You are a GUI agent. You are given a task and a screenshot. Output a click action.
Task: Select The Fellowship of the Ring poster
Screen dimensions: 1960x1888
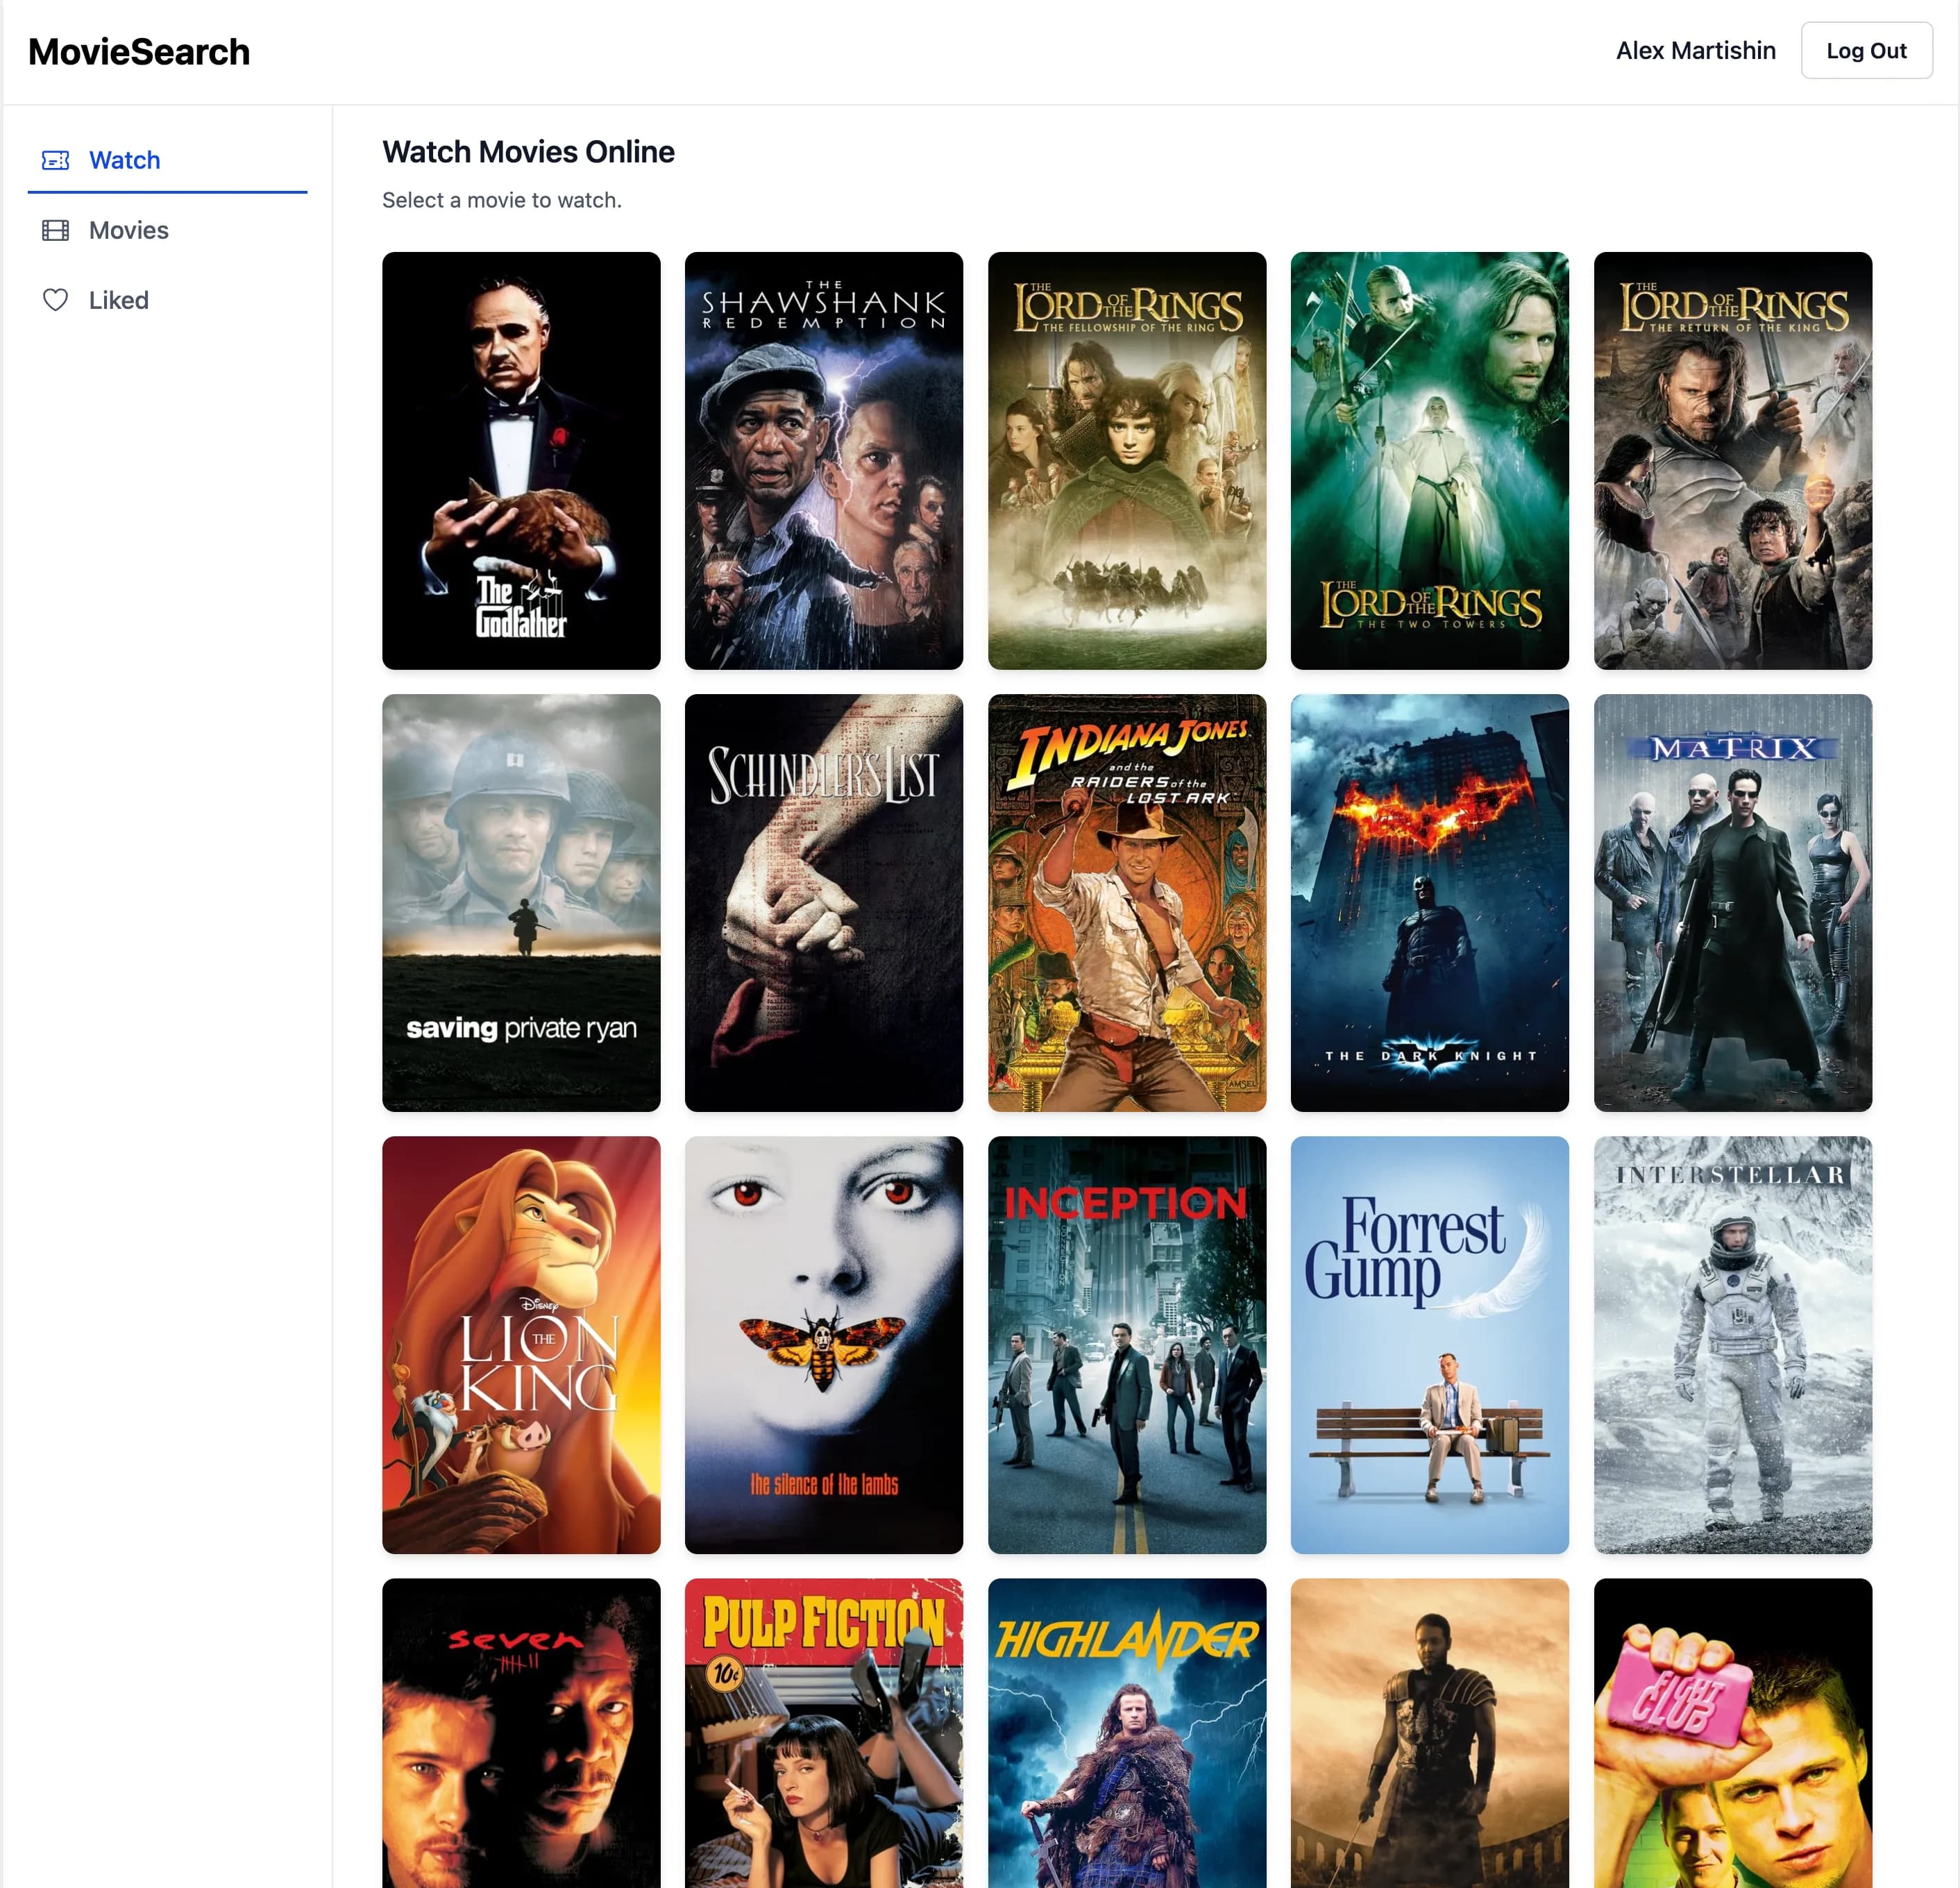coord(1127,461)
